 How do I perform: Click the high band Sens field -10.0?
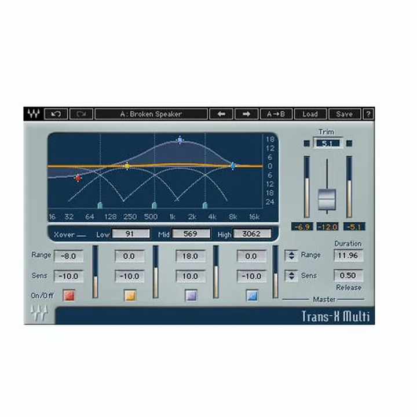pyautogui.click(x=251, y=276)
